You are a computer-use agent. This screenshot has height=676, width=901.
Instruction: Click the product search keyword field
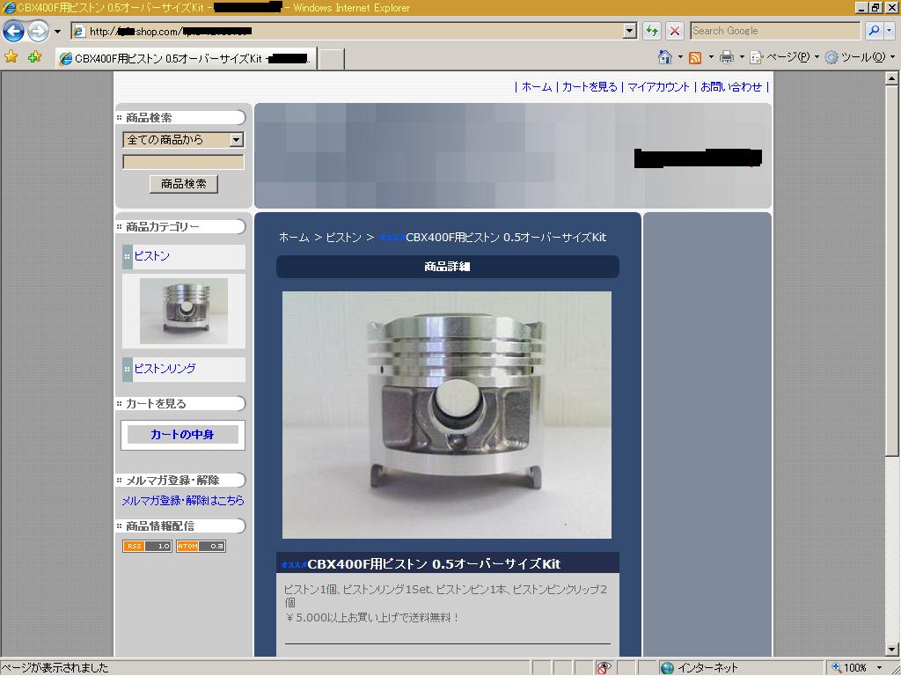point(183,162)
